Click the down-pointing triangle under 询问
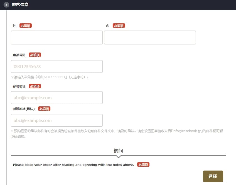Screen dimensions: 236x185 (118, 157)
